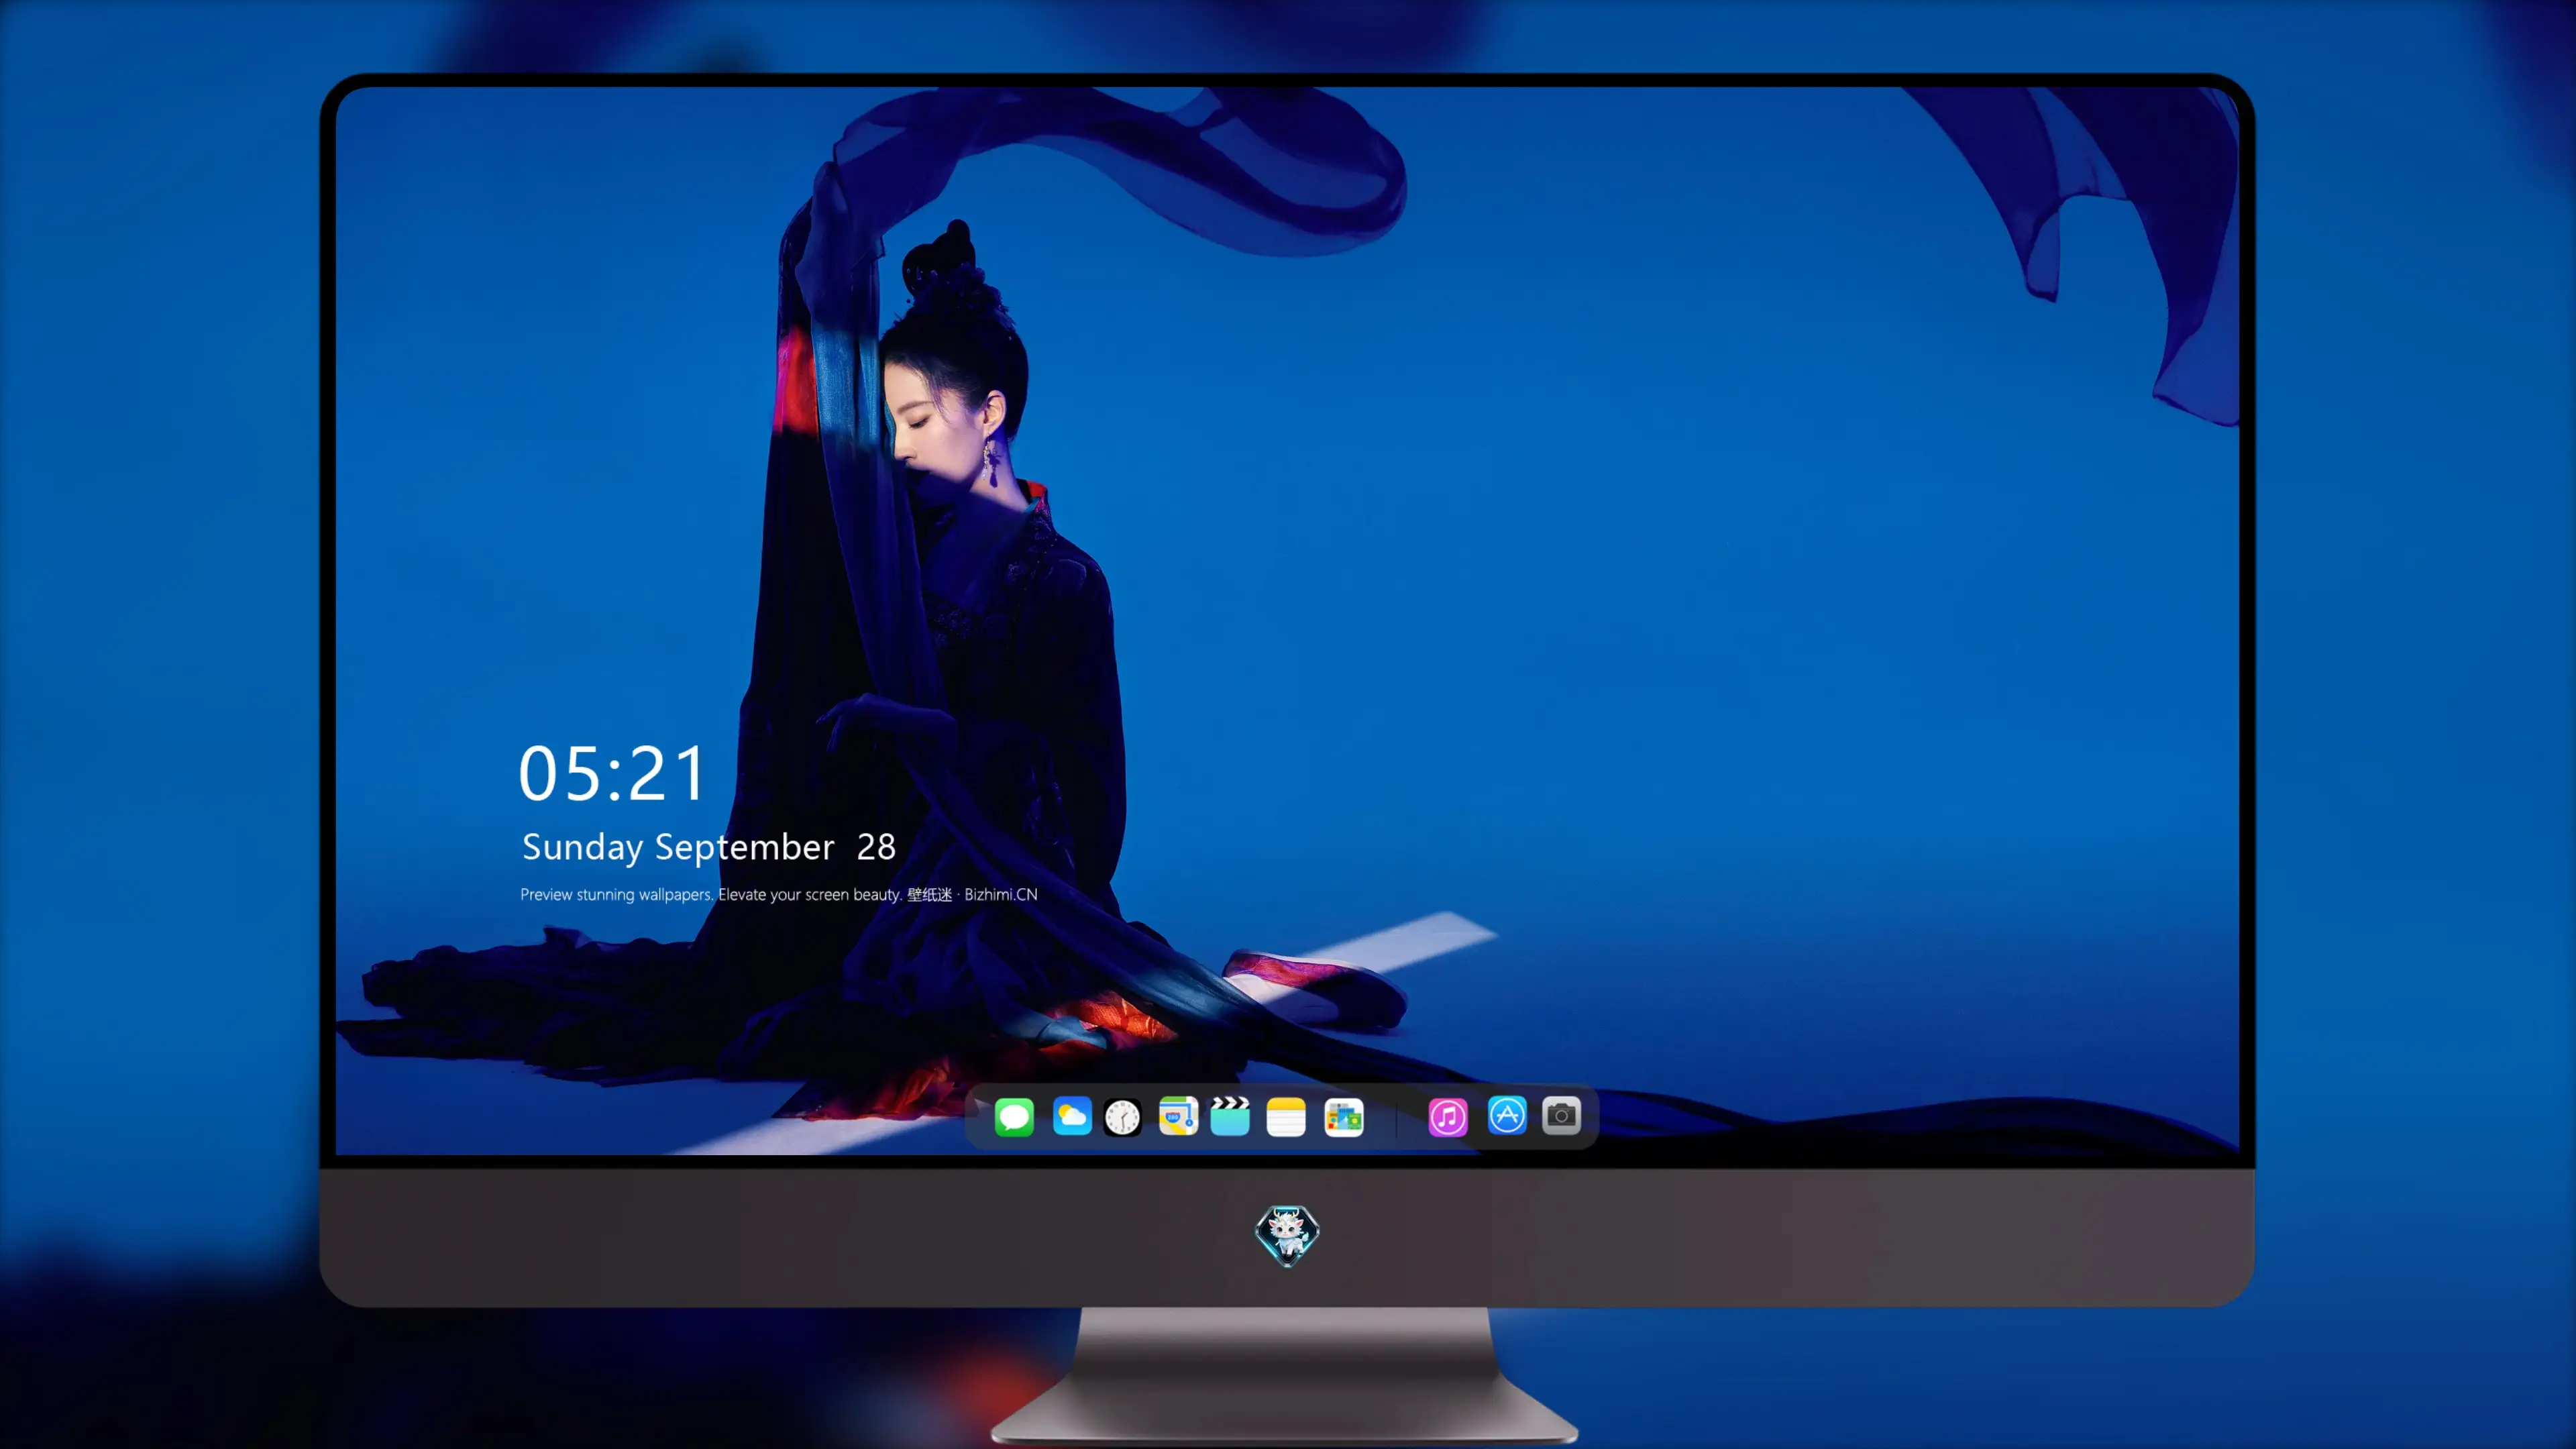Launch the Weather app from the dock
The height and width of the screenshot is (1449, 2576).
[x=1072, y=1116]
